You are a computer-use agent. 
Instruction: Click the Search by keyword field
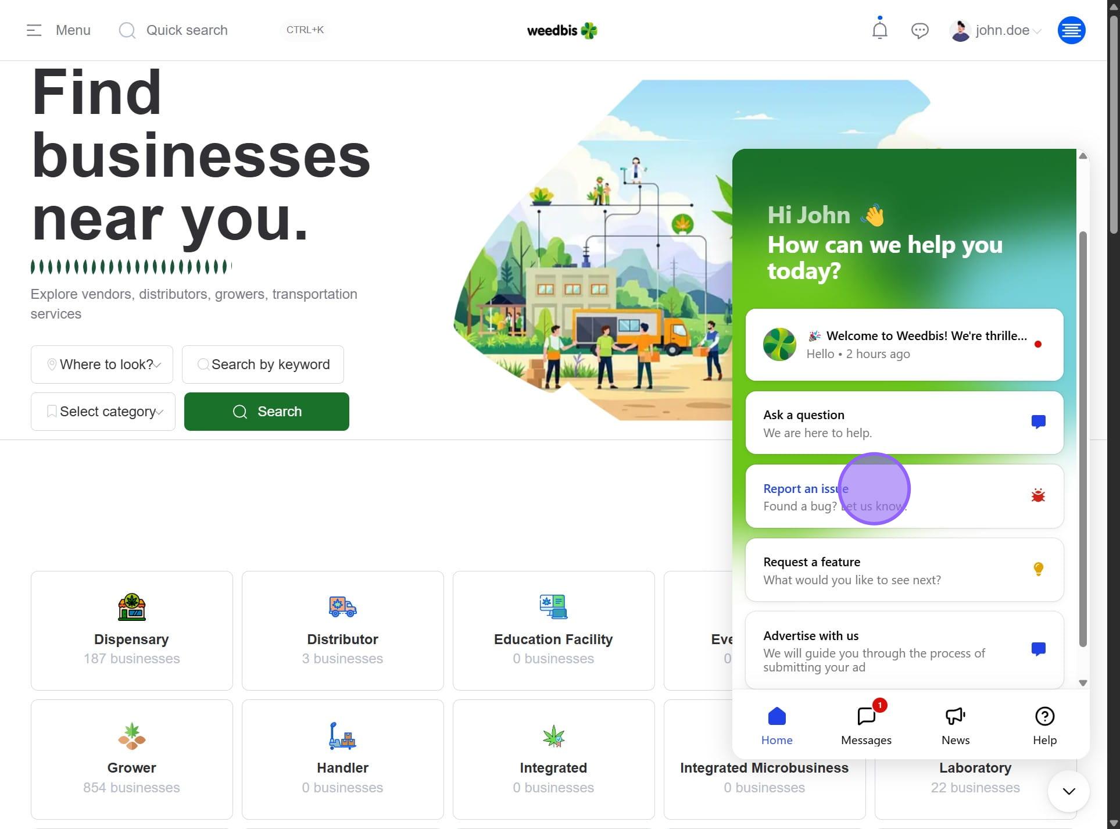click(263, 365)
